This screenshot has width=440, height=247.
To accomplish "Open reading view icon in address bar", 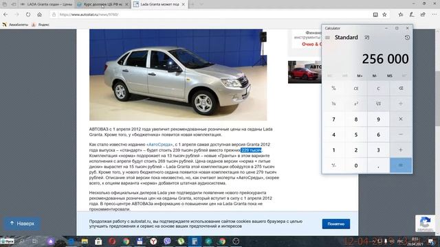I will (x=375, y=14).
